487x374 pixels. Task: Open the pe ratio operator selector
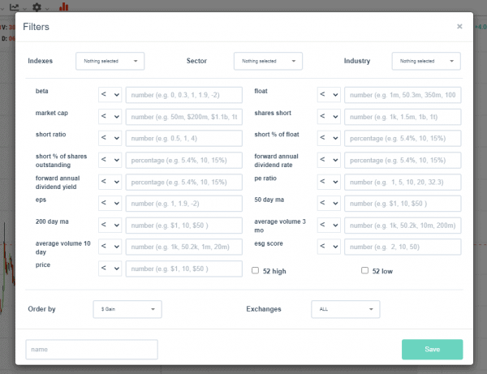click(x=329, y=181)
